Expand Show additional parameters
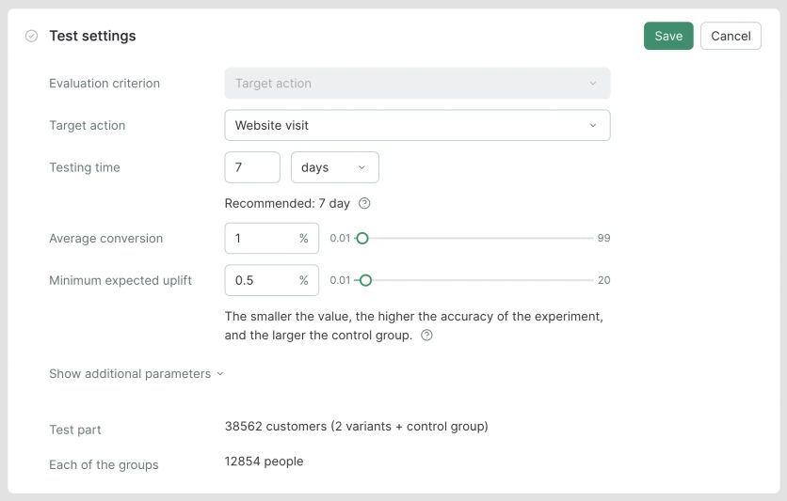 coord(137,373)
